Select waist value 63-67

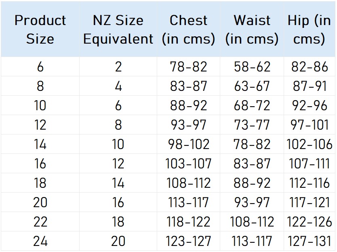(252, 86)
